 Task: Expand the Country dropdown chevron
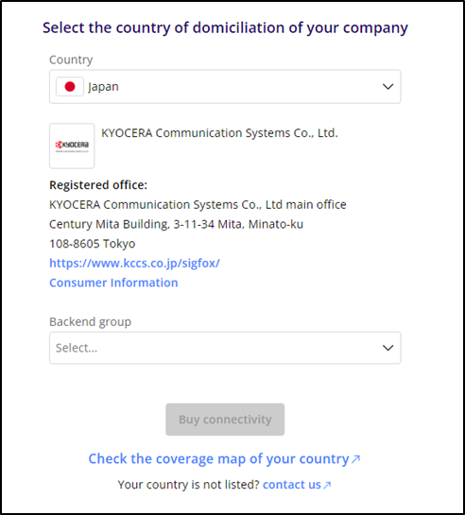(387, 87)
